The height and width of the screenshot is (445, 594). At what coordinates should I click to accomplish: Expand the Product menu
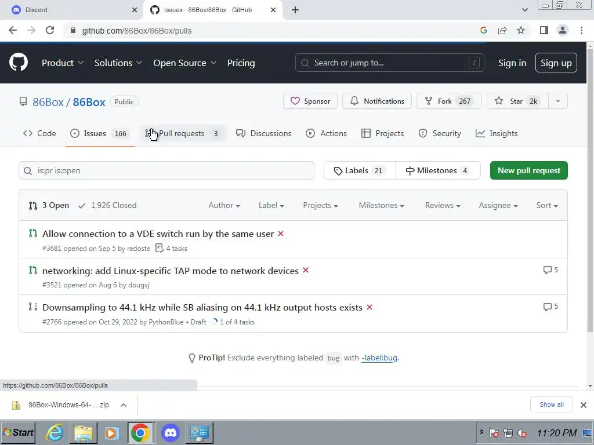click(63, 63)
